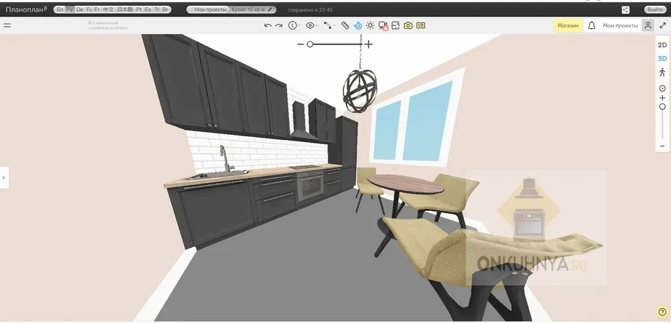This screenshot has height=324, width=671.
Task: Click the center view target icon
Action: (662, 88)
